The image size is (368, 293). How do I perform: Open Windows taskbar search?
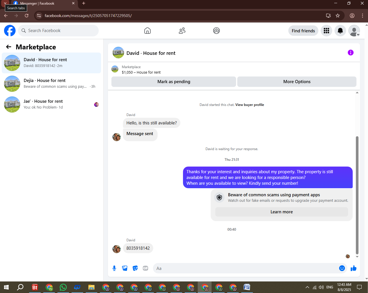(x=20, y=287)
